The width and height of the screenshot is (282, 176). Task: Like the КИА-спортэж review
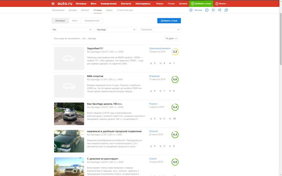(x=151, y=91)
